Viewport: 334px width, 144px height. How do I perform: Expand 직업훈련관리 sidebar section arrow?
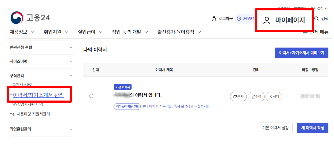71,129
